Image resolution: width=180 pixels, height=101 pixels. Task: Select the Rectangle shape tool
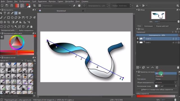(8, 18)
